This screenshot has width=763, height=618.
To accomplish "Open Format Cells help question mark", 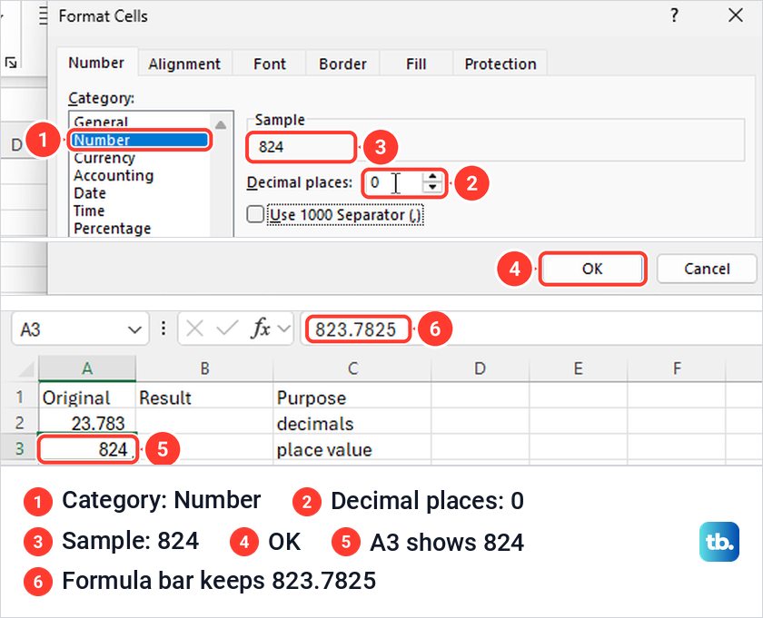I will (674, 15).
